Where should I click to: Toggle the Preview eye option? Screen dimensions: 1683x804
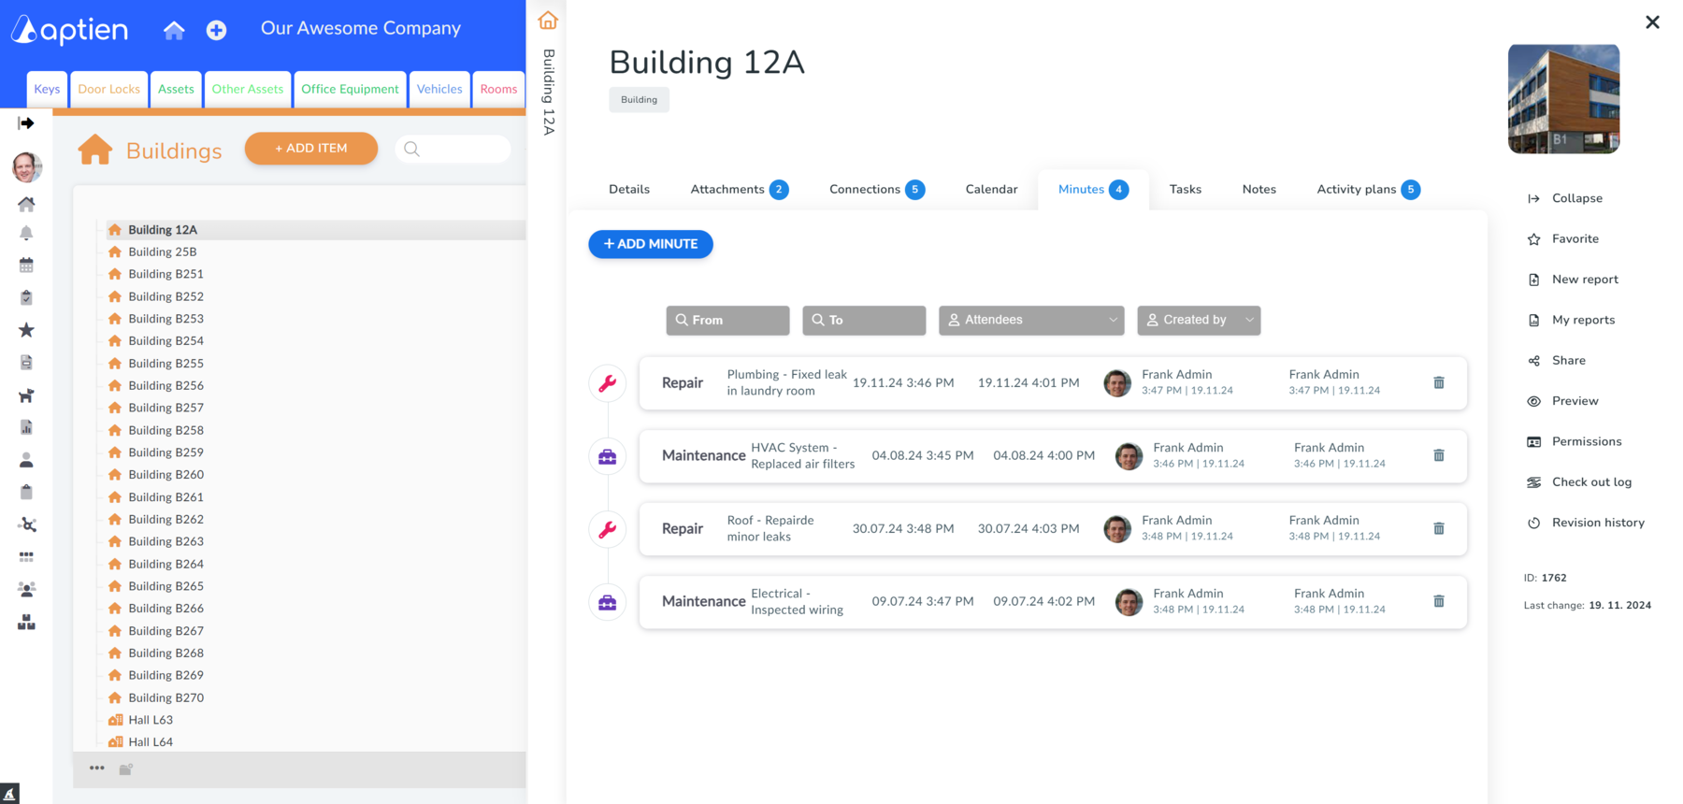(x=1575, y=401)
